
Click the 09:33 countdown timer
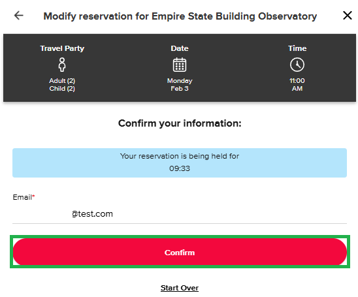pos(180,168)
